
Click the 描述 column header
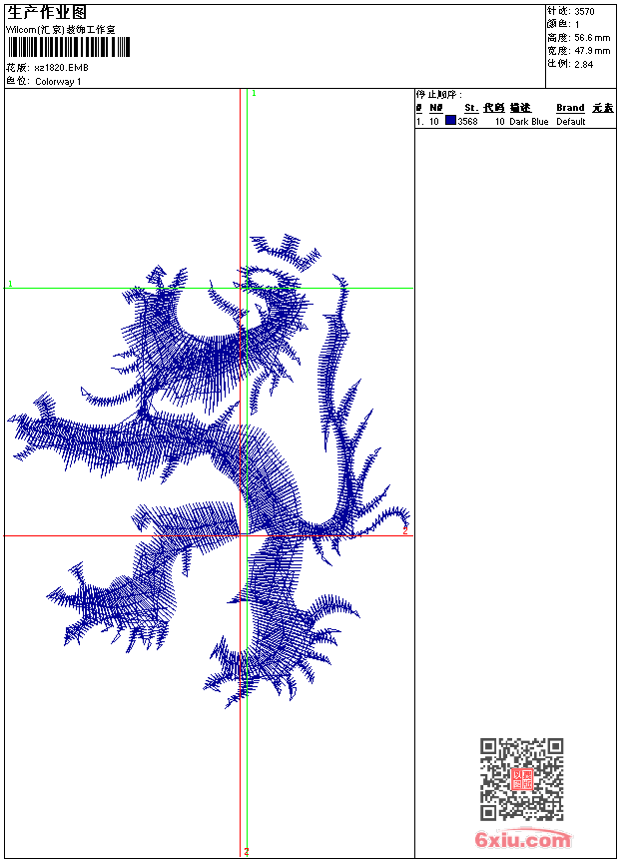(x=520, y=108)
